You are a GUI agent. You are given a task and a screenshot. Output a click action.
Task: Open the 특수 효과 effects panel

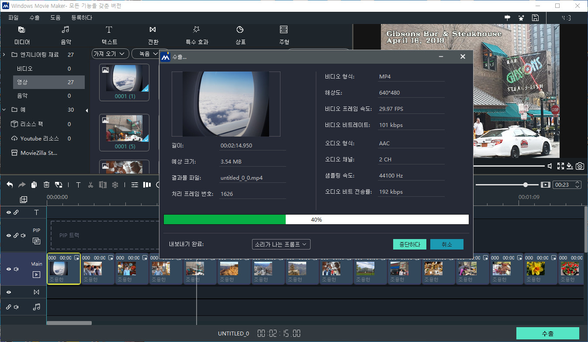(x=197, y=35)
